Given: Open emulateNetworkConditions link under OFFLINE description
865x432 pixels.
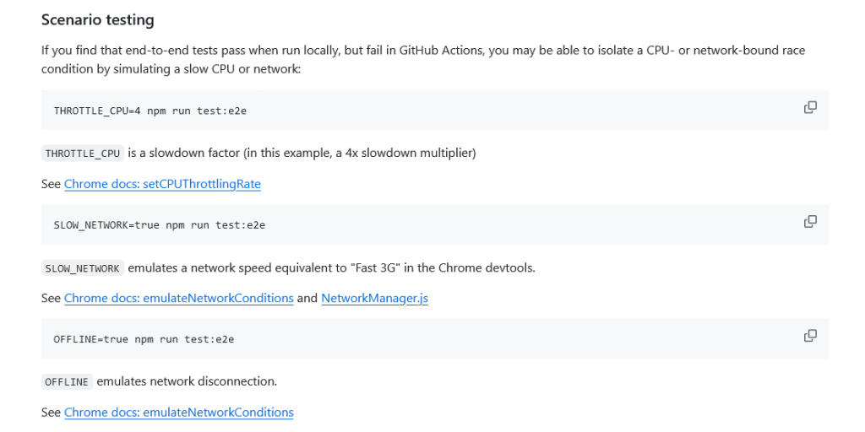Looking at the screenshot, I should [178, 413].
